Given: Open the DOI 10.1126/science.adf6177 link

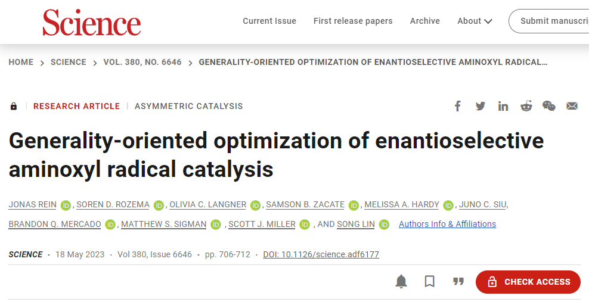Looking at the screenshot, I should tap(321, 254).
